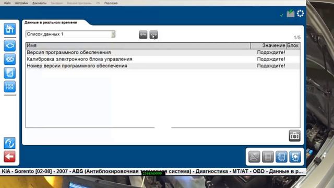The image size is (334, 188).
Task: Select row 'Версия программного обеспечения'
Action: coord(163,52)
